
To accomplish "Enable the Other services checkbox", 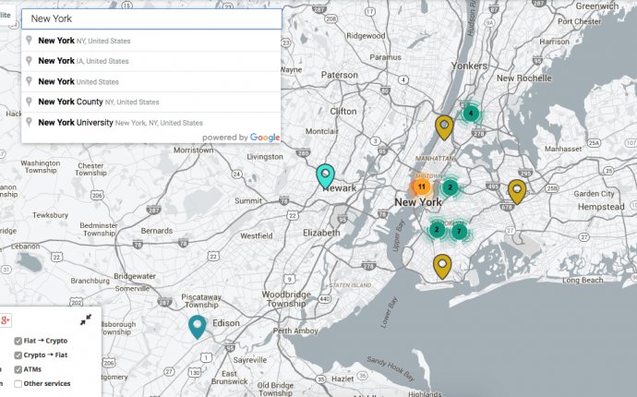I will click(x=18, y=383).
